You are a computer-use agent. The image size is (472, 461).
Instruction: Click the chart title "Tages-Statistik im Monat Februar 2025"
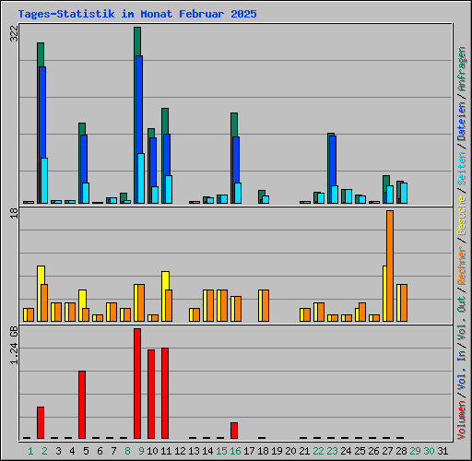(137, 14)
